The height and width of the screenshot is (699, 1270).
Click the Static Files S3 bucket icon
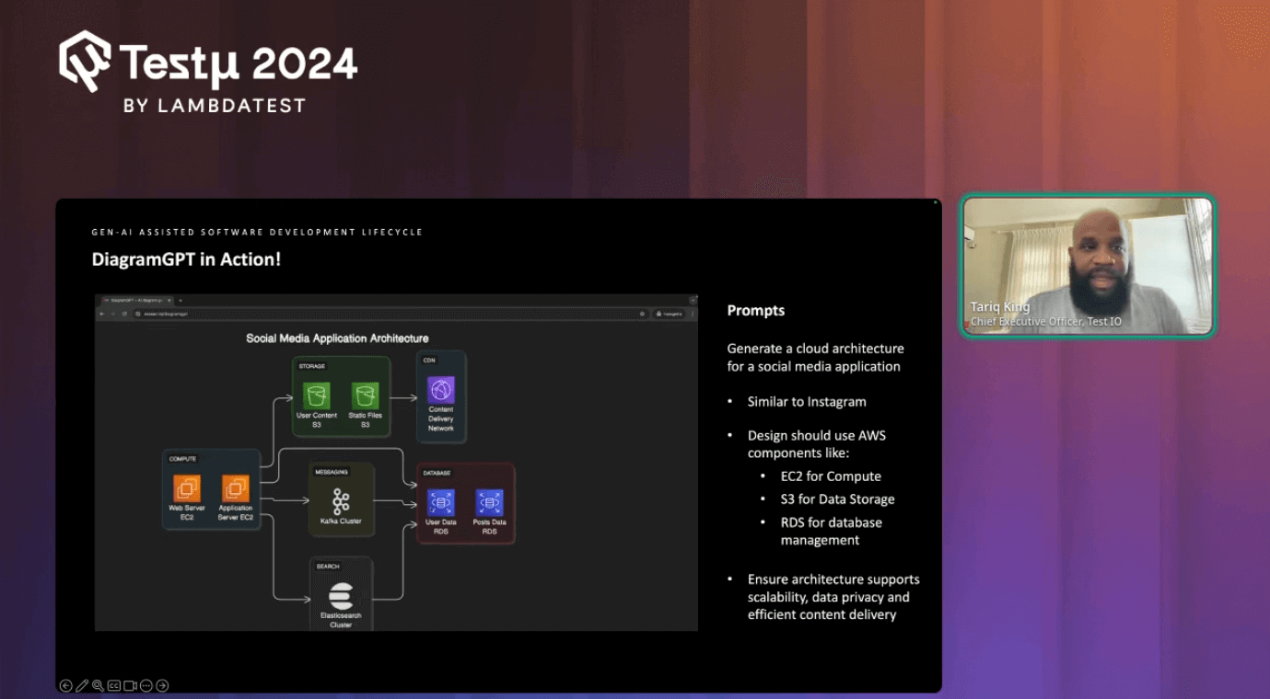point(365,395)
